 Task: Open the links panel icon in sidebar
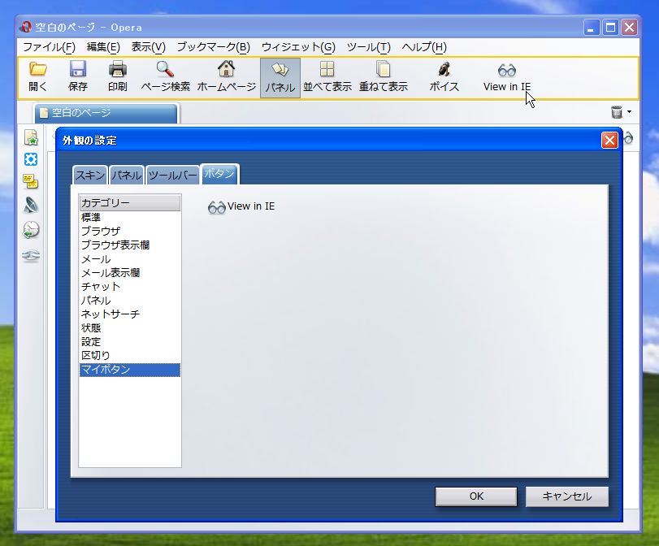coord(31,255)
